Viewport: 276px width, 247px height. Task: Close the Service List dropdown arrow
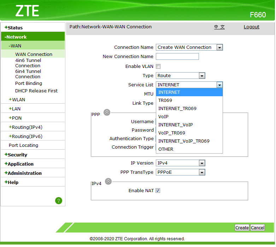pyautogui.click(x=219, y=85)
